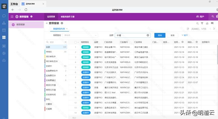218x119 pixels.
Task: Collapse navigation with « beside 宽带报装
Action: (x=47, y=23)
